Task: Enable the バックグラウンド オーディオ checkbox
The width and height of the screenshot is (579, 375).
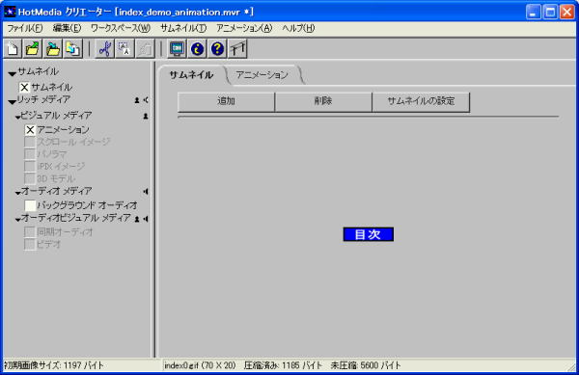Action: pyautogui.click(x=30, y=205)
